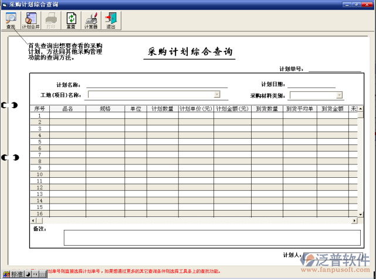Click the 单位 column header
Viewport: 376px width, 279px height.
tap(136, 109)
